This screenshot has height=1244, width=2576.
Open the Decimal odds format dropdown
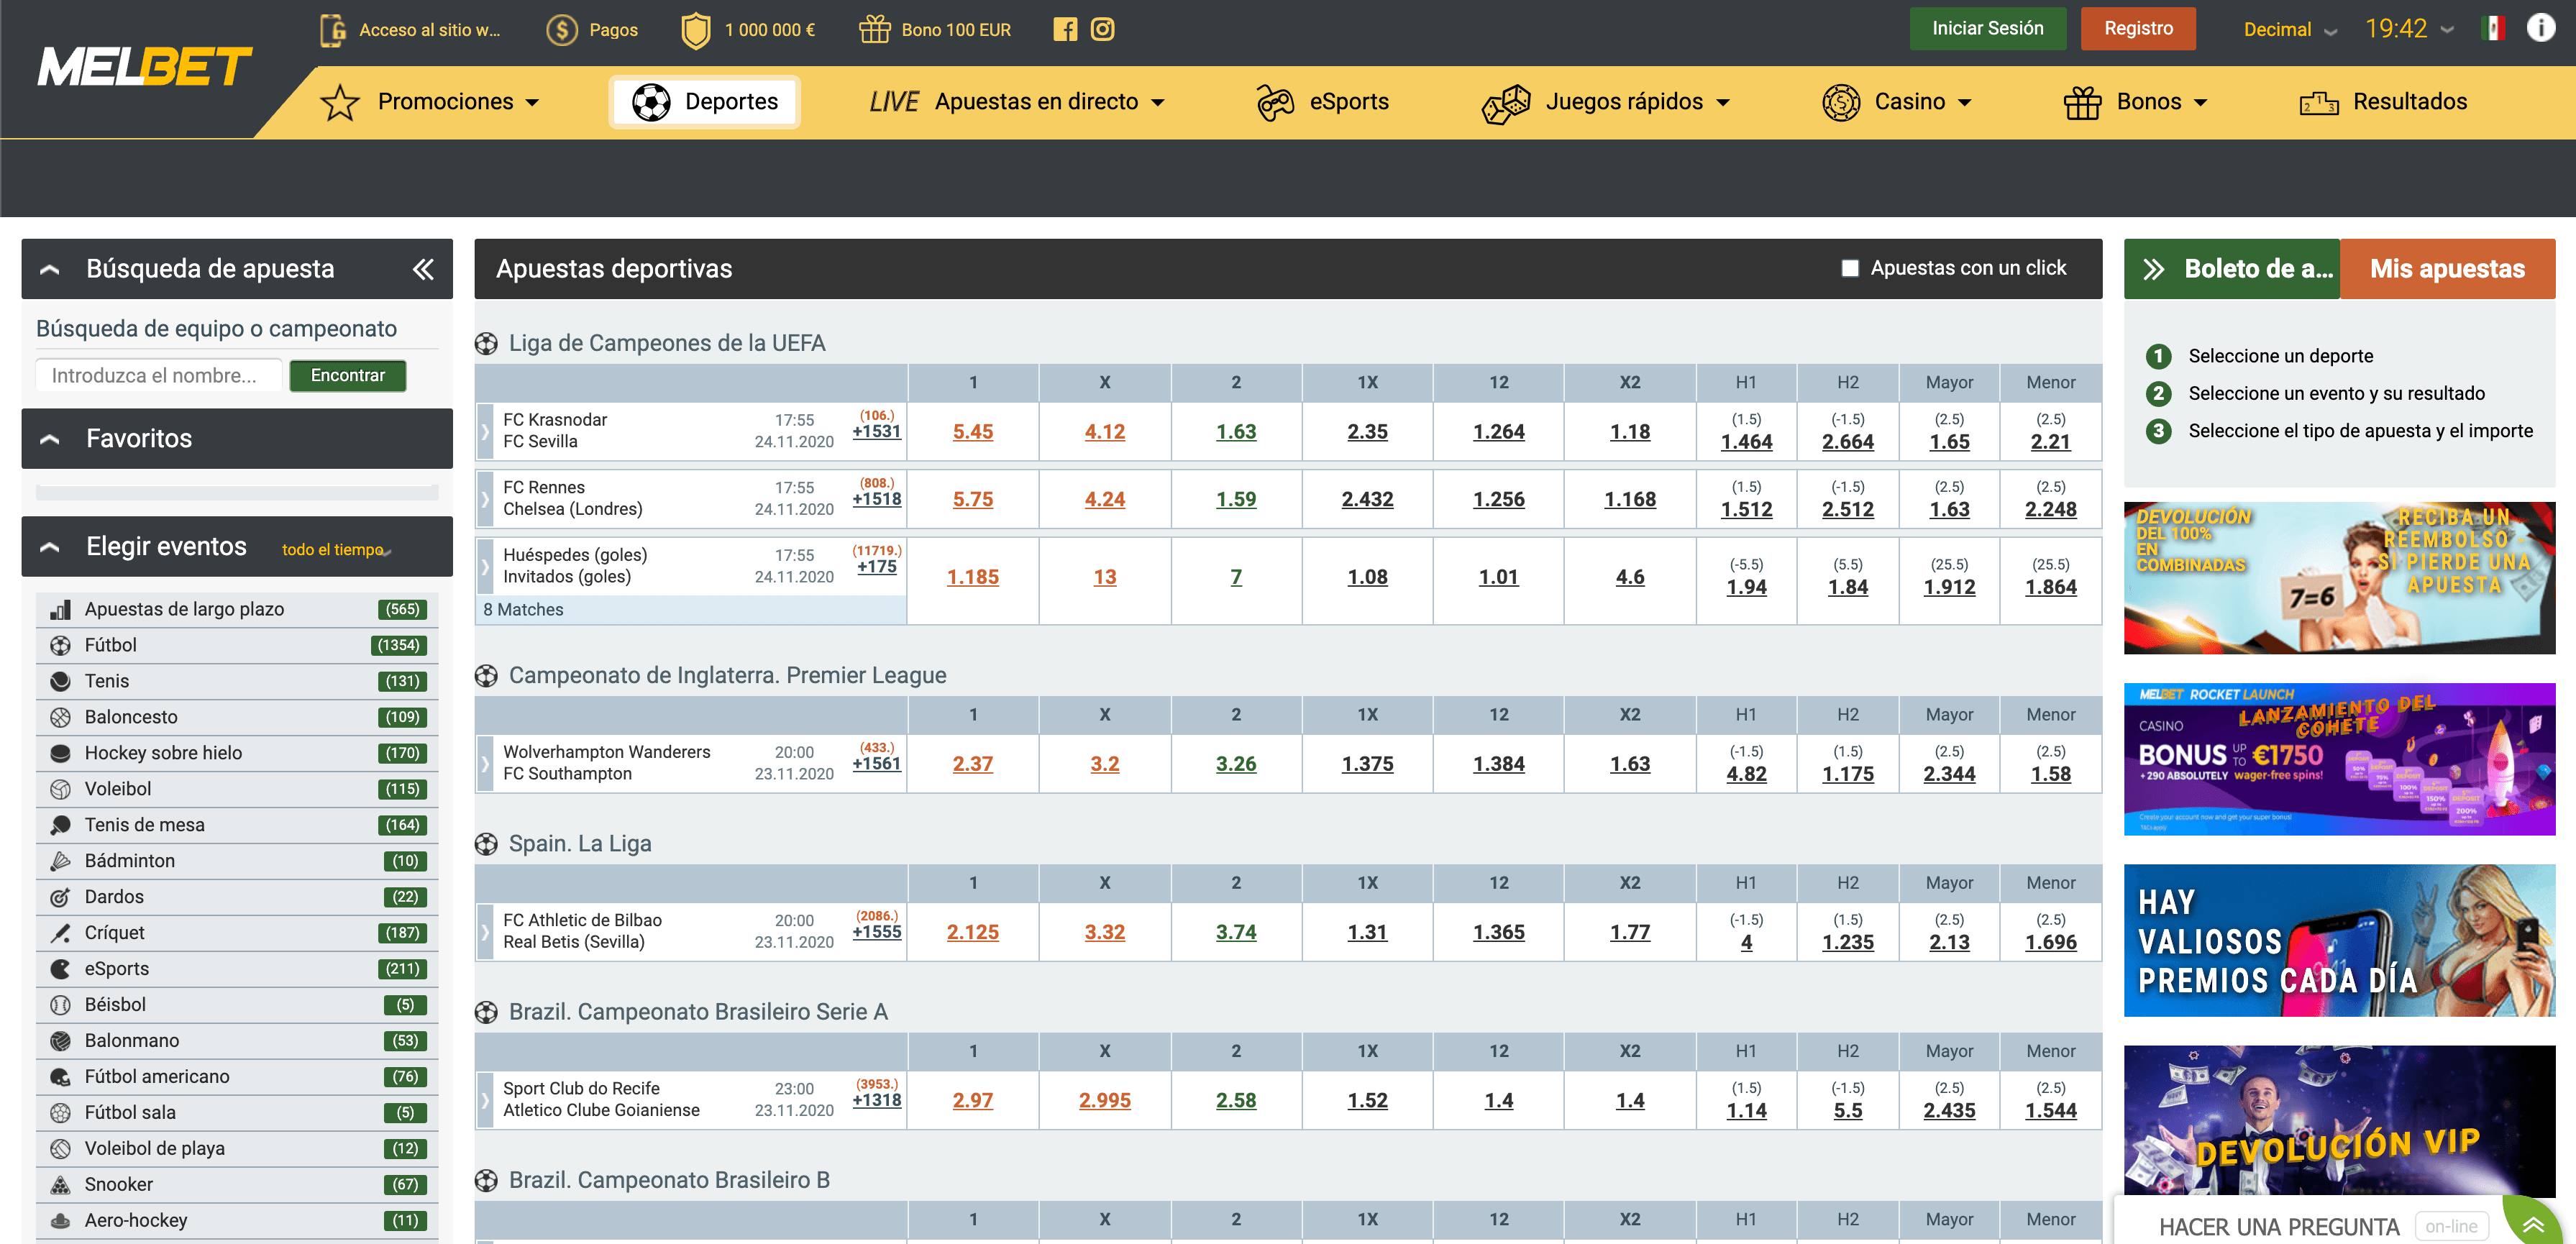[x=2291, y=29]
